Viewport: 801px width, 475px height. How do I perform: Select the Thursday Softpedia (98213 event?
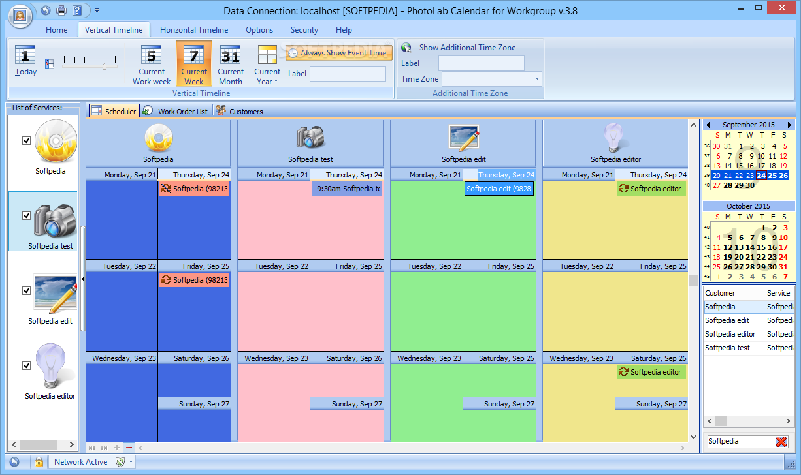click(x=194, y=189)
